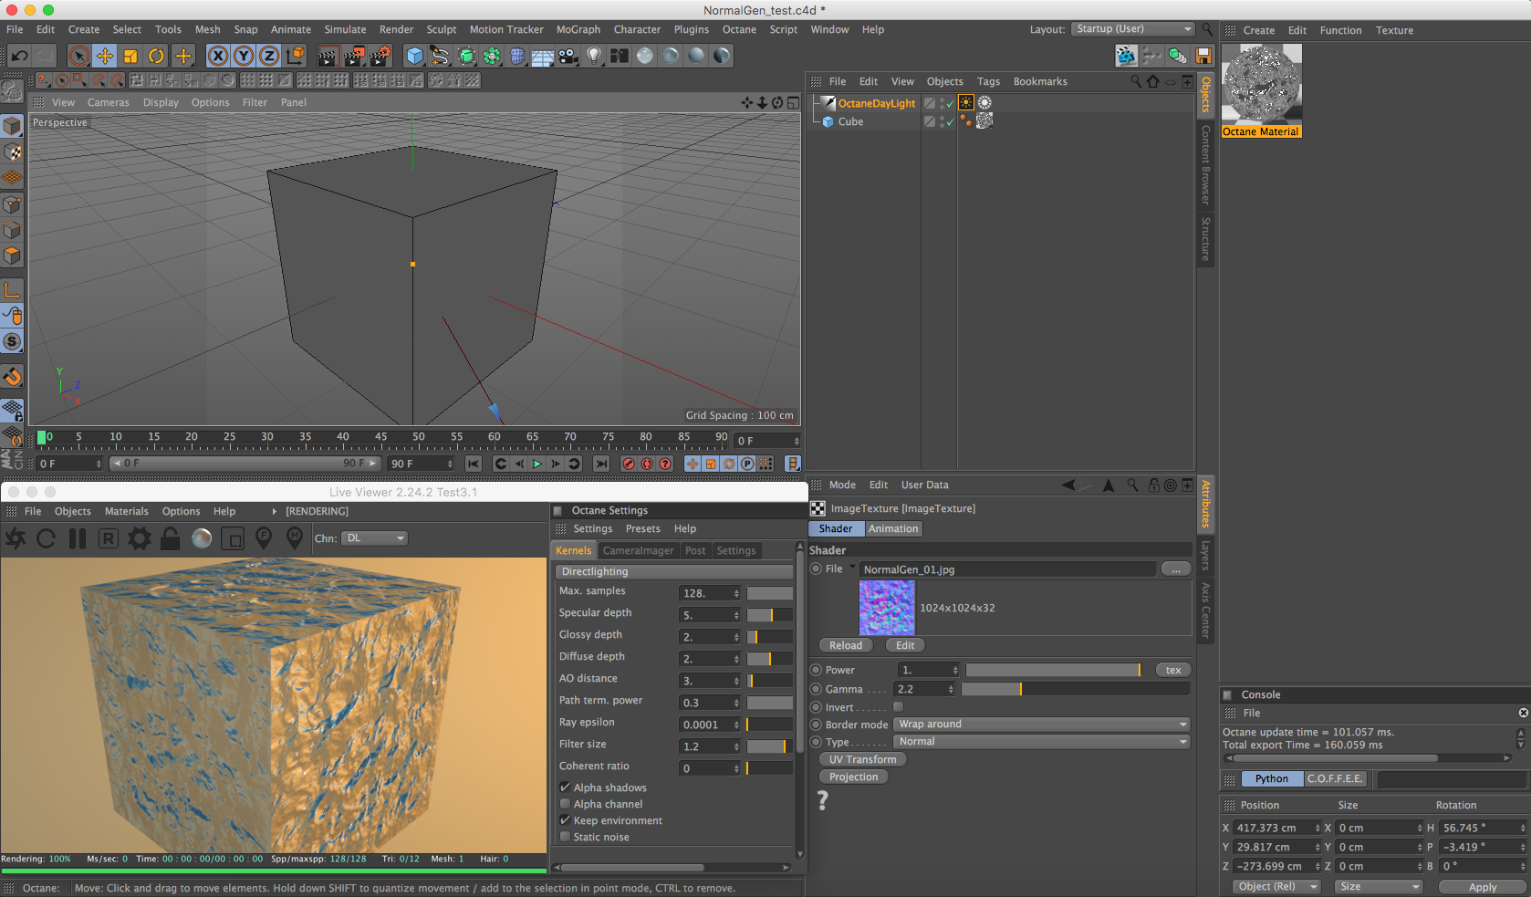Screen dimensions: 1531x897
Task: Open the MoGraph menu
Action: click(x=578, y=29)
